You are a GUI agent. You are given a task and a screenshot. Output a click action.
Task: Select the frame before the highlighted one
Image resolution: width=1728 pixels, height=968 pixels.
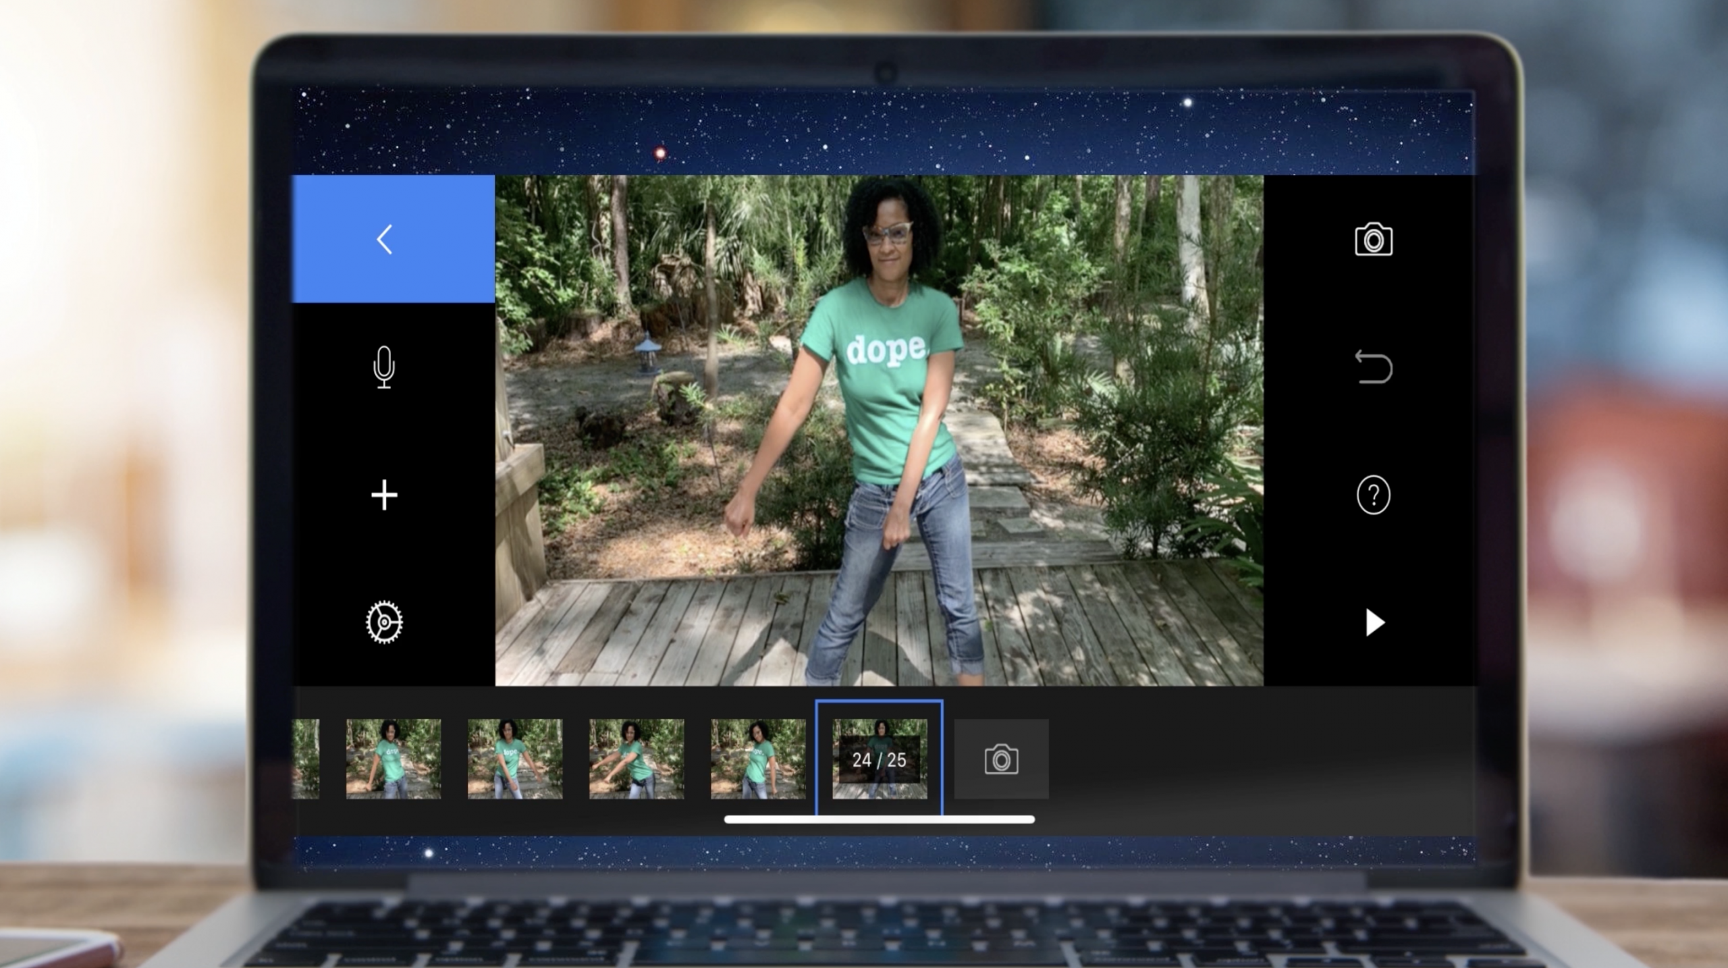(x=757, y=757)
